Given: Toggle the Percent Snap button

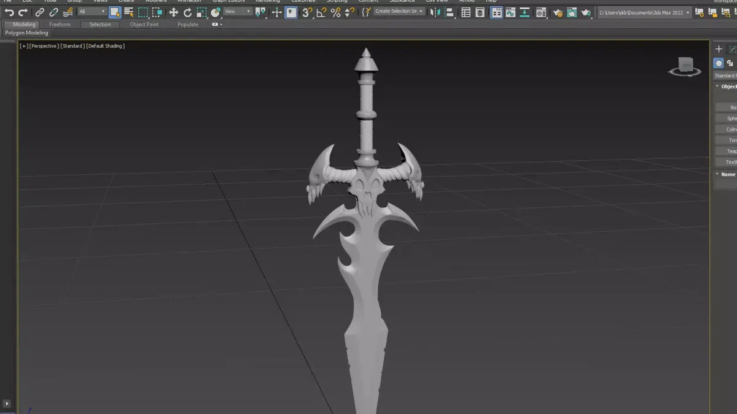Looking at the screenshot, I should pyautogui.click(x=335, y=12).
